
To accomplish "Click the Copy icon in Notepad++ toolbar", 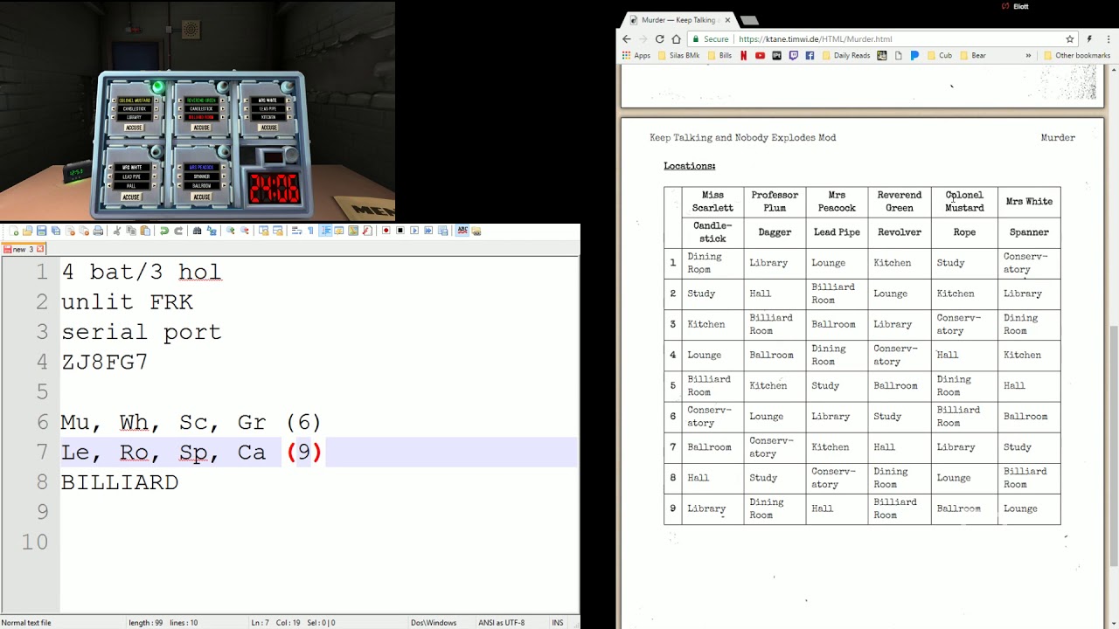I will [131, 231].
